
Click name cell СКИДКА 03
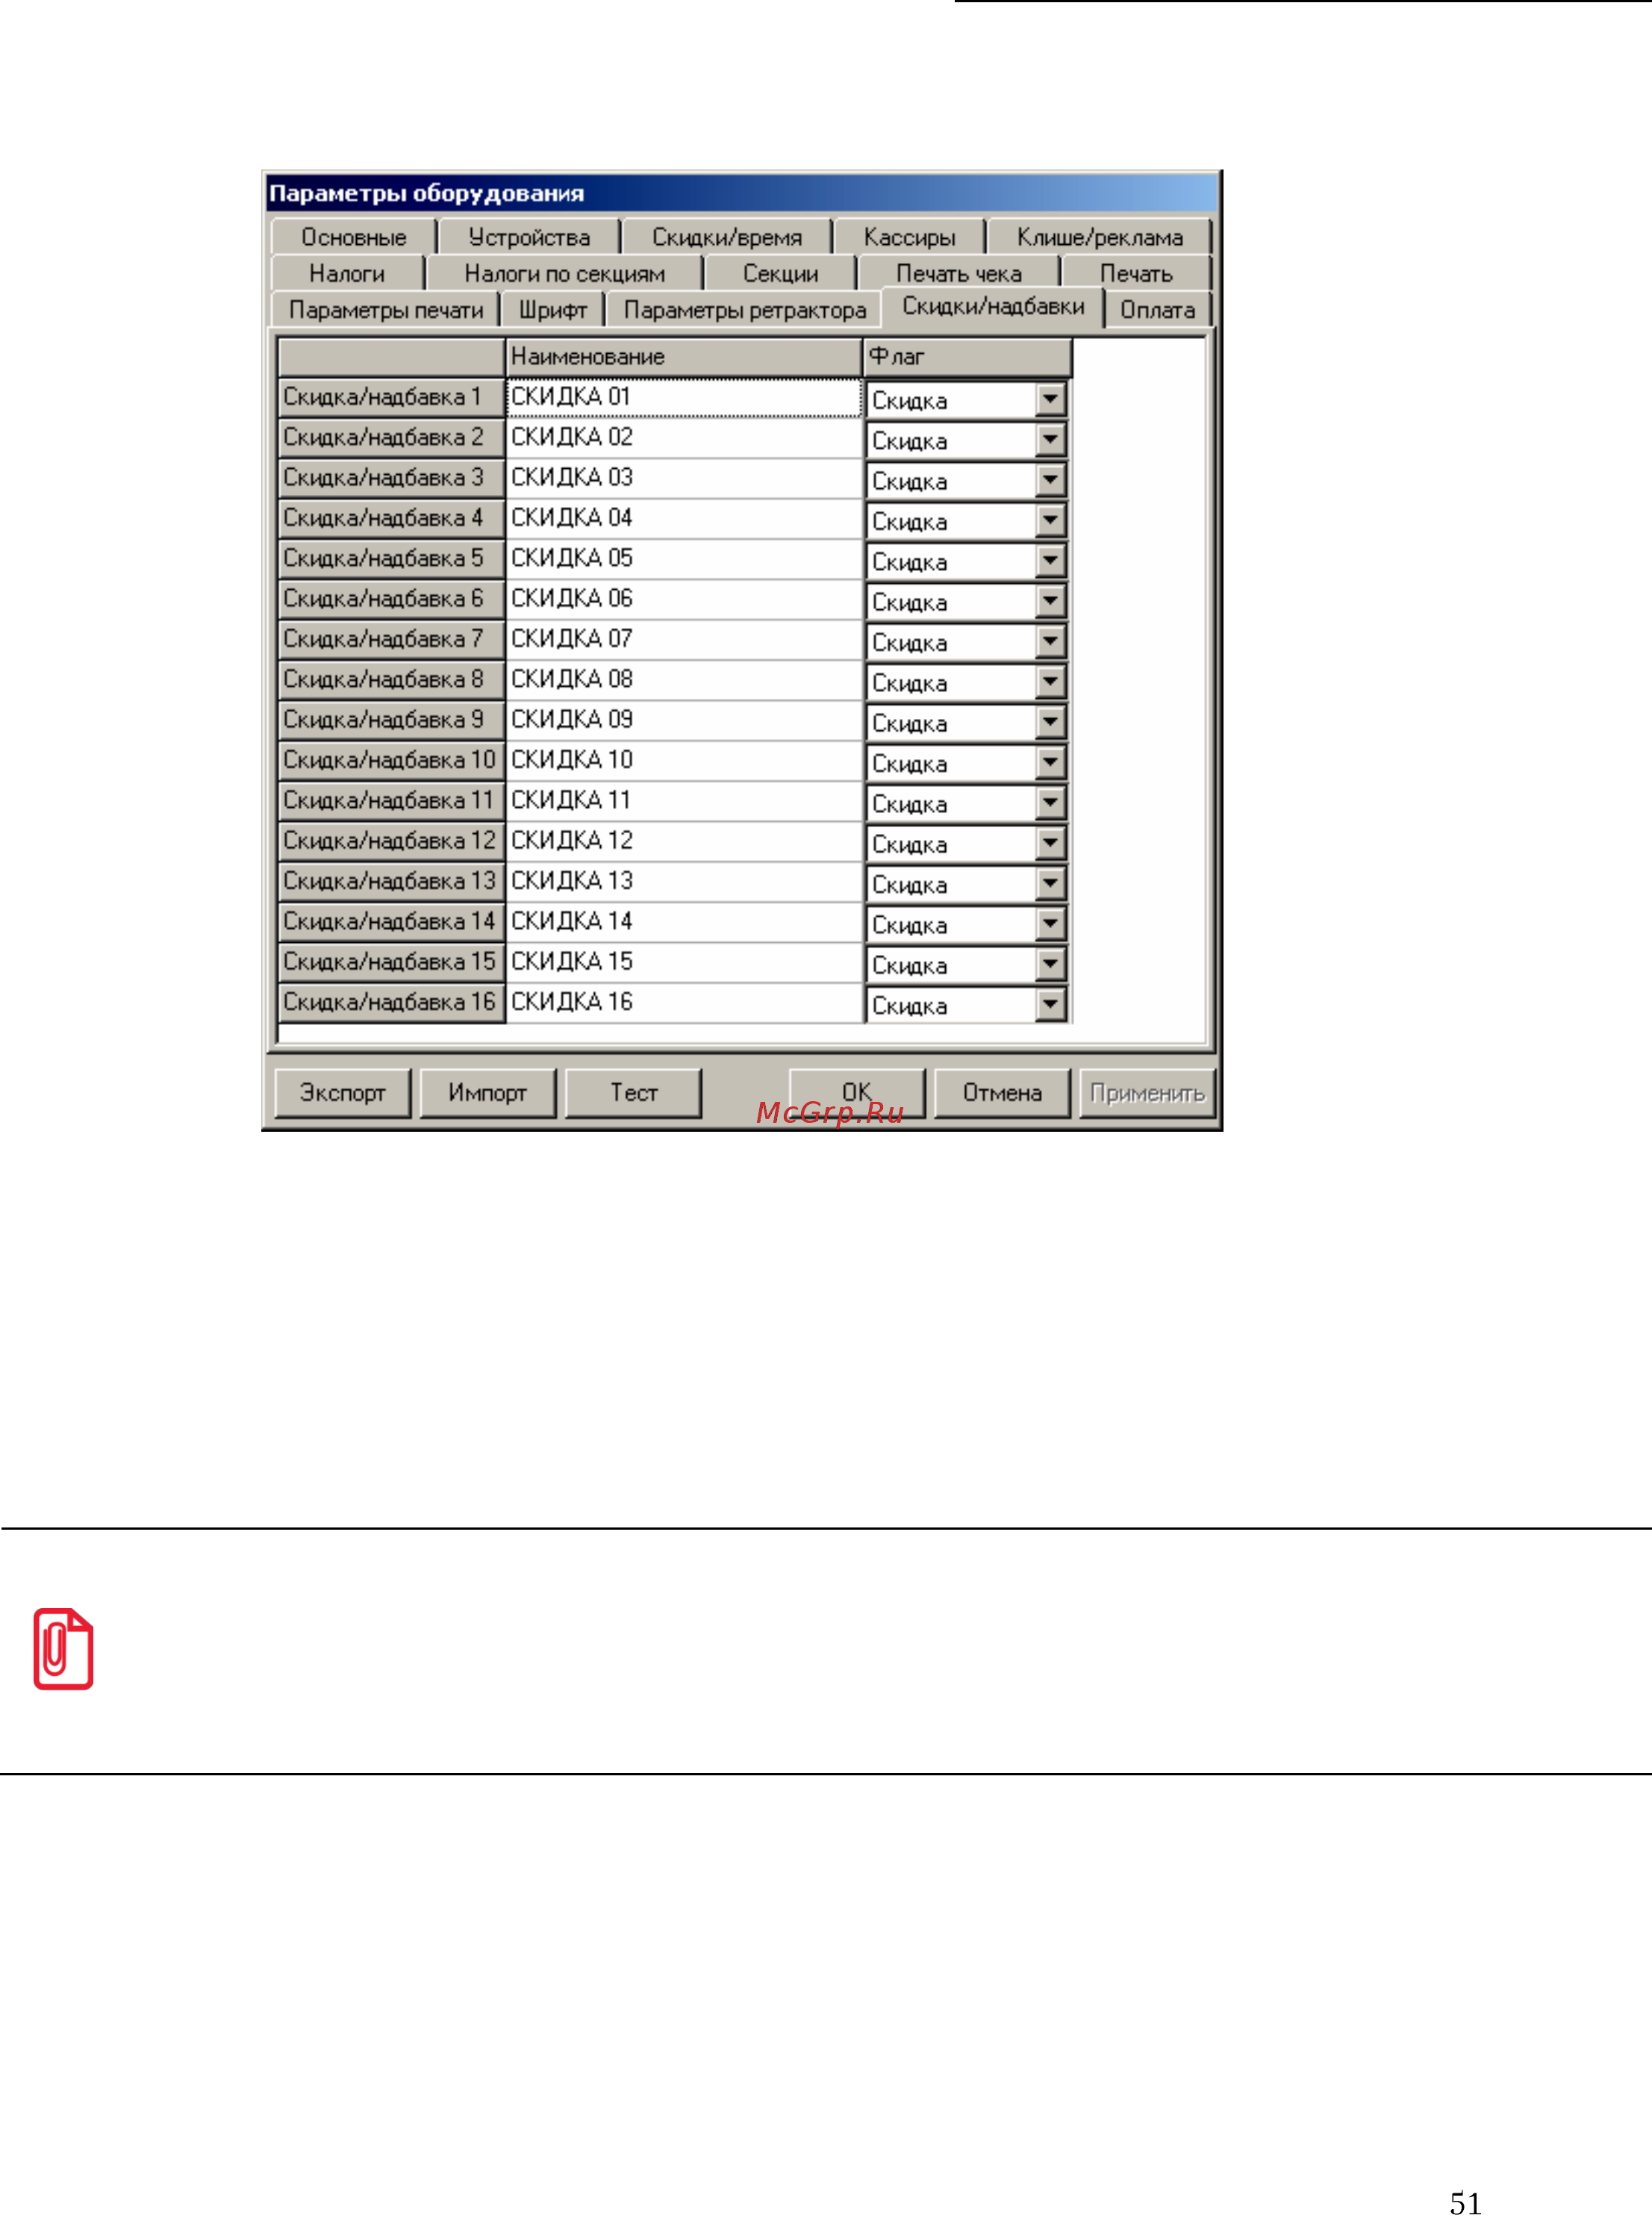(x=684, y=478)
